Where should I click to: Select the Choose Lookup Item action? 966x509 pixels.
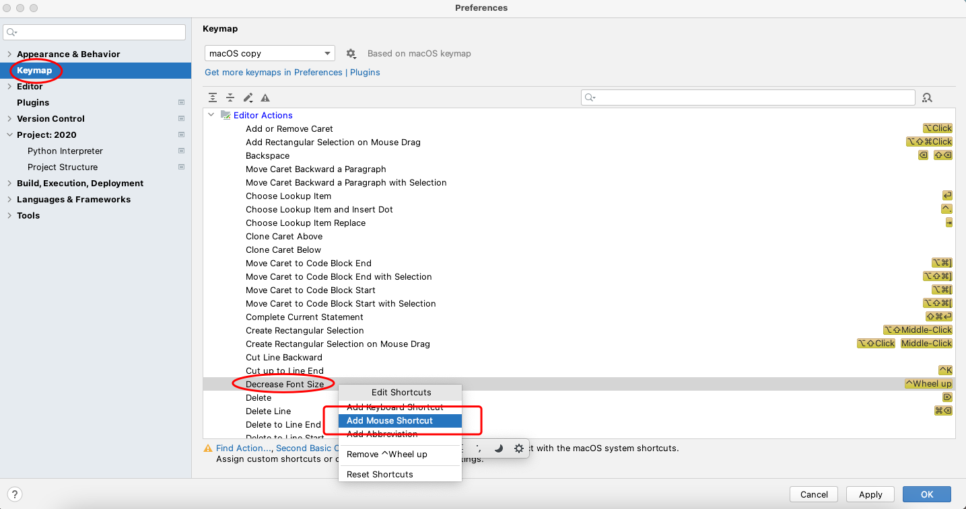tap(579, 196)
